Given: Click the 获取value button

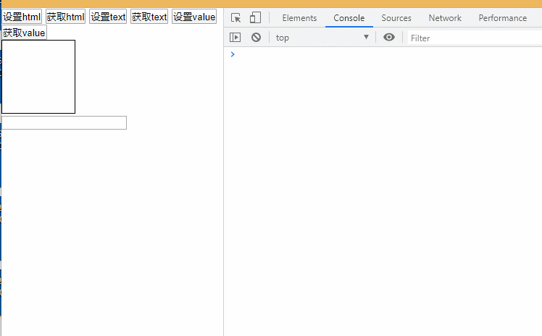Looking at the screenshot, I should click(24, 33).
